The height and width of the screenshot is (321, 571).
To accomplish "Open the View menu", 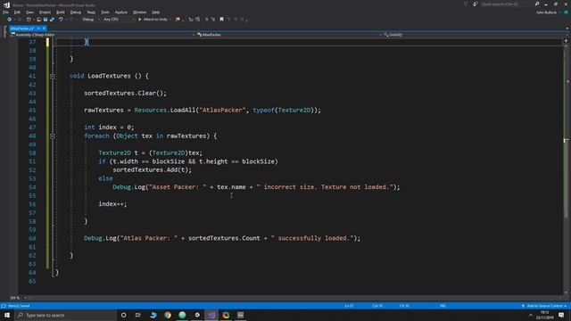I will tap(29, 12).
